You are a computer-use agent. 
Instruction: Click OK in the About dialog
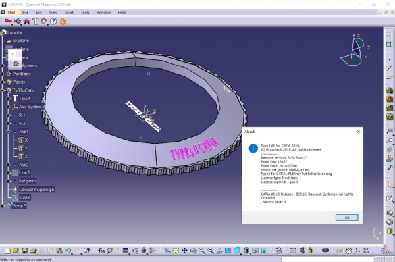coord(347,217)
